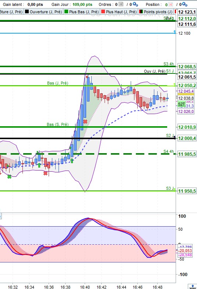Open the Position settings gear icon
This screenshot has width=197, height=289.
185,4
